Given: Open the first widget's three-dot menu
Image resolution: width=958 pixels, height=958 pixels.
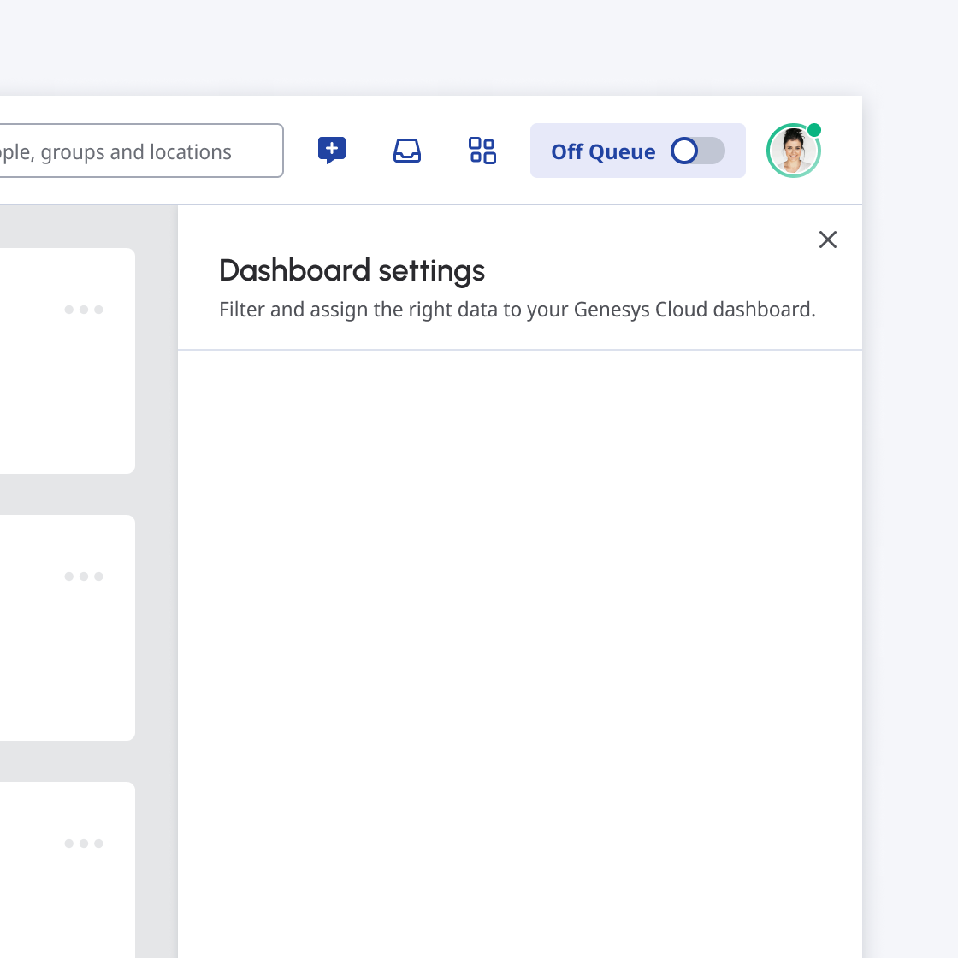Looking at the screenshot, I should point(84,310).
